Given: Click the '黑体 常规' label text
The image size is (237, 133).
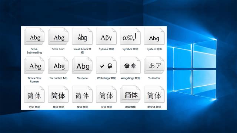Looking at the screenshot, I should coord(59,107).
